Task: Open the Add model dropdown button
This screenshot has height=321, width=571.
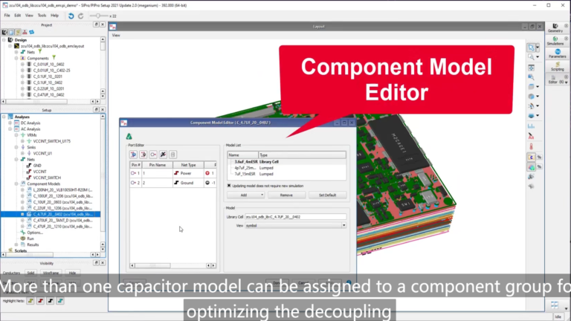Action: (246, 195)
